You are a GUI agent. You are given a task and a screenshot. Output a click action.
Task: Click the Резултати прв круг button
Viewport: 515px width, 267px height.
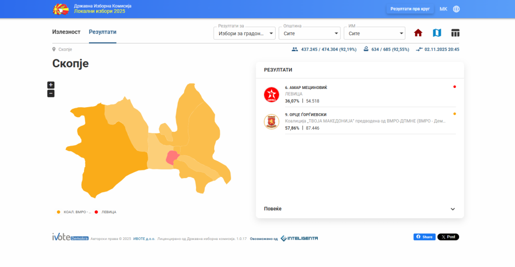(410, 9)
